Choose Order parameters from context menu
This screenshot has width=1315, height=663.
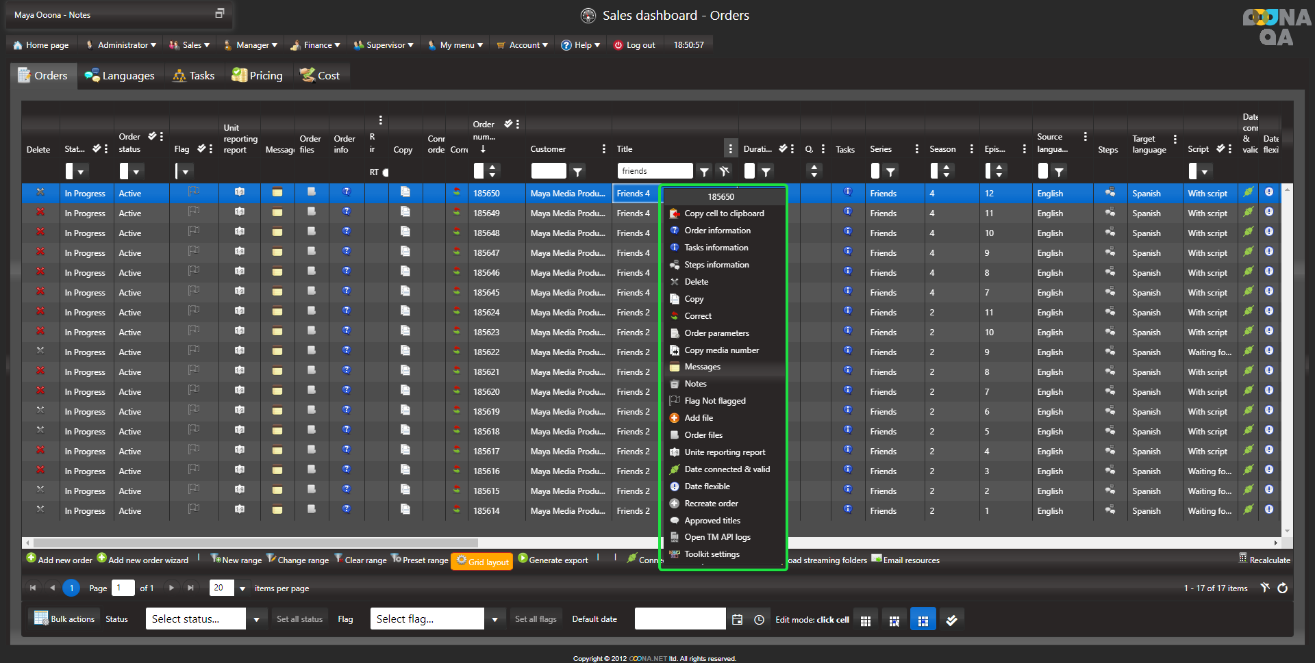click(x=716, y=333)
